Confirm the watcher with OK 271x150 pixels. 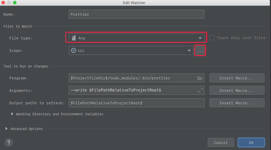click(251, 142)
